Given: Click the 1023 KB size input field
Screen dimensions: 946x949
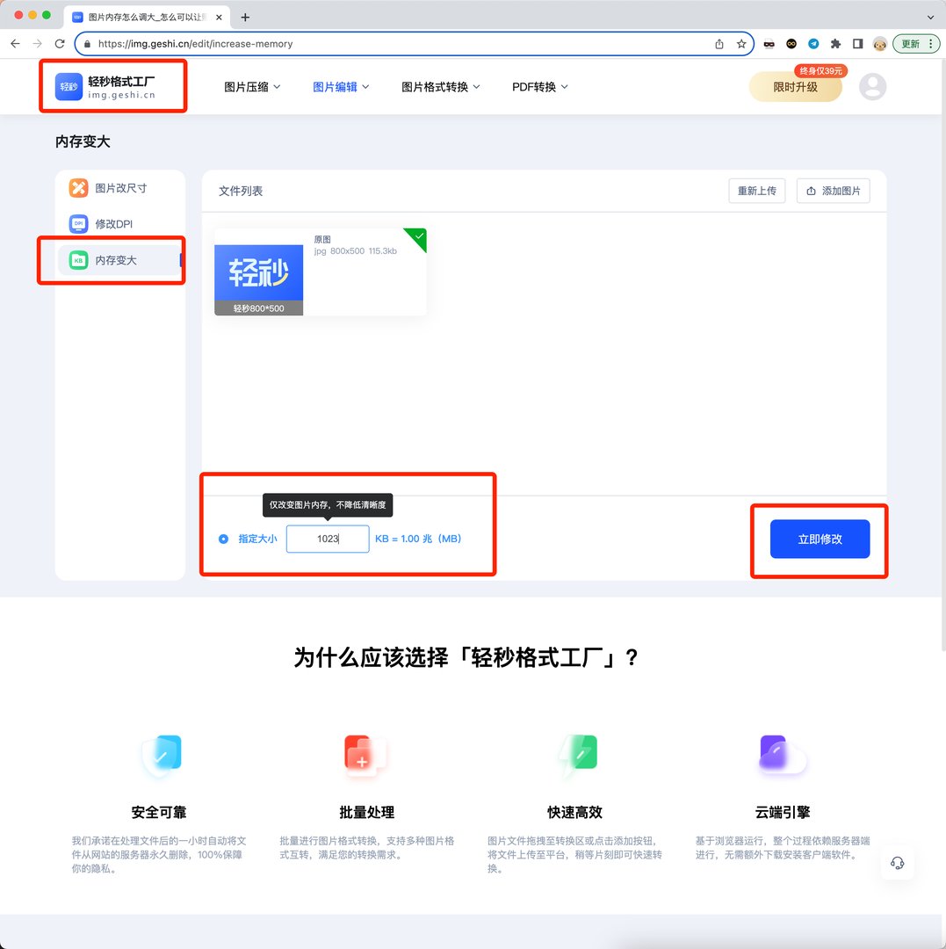Looking at the screenshot, I should [327, 539].
